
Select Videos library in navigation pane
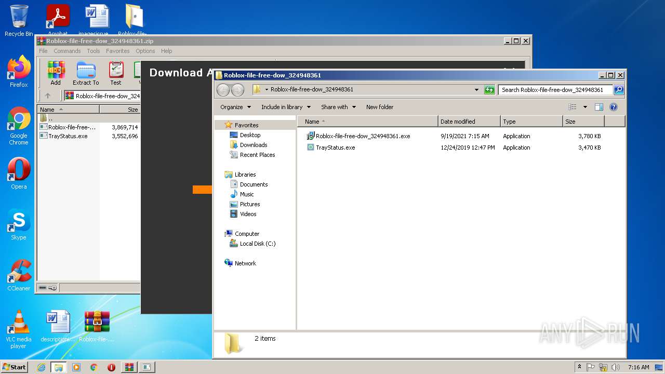point(248,214)
